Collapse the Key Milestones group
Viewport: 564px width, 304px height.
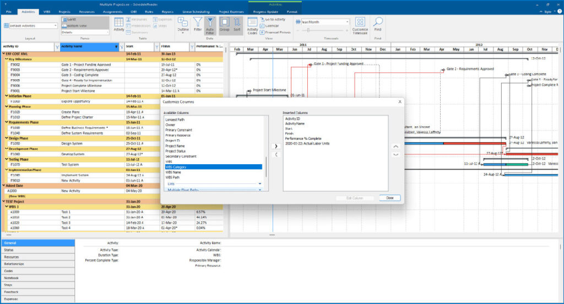(7, 59)
